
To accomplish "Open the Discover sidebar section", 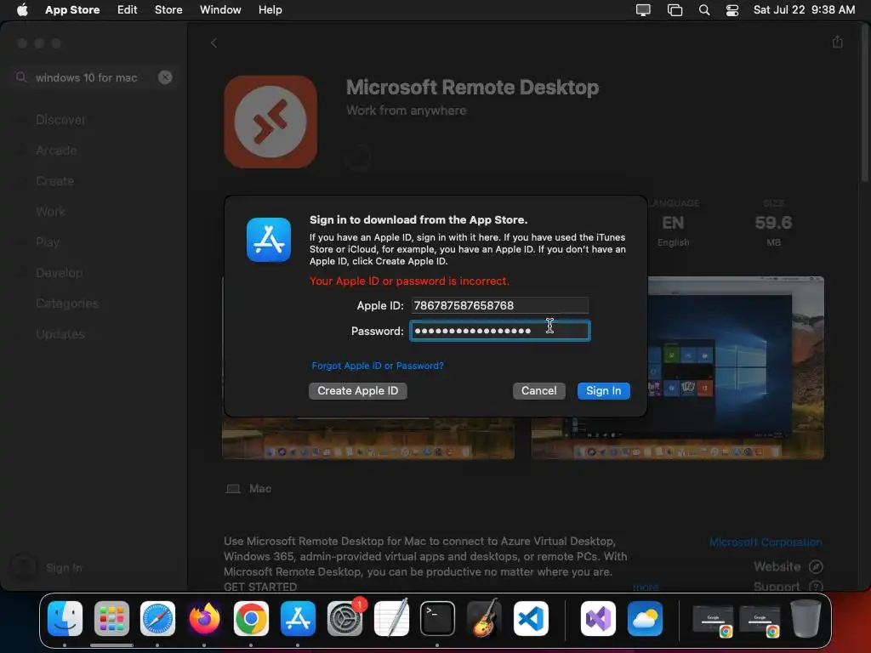I will pos(60,120).
